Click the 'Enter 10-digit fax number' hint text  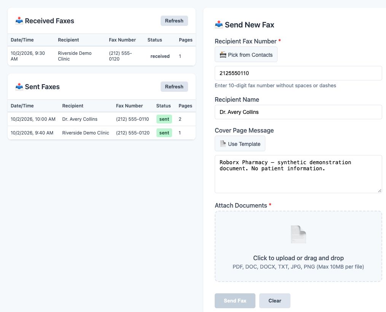pyautogui.click(x=275, y=85)
